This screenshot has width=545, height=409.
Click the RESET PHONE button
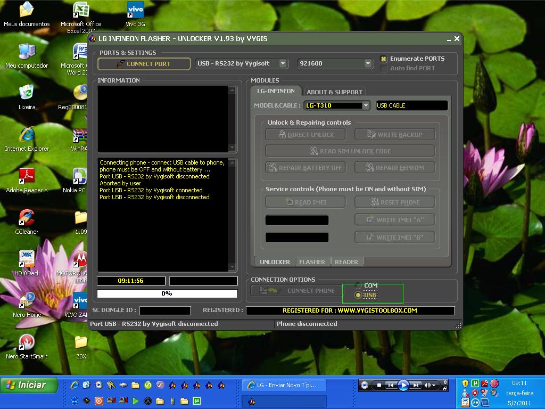(x=395, y=202)
